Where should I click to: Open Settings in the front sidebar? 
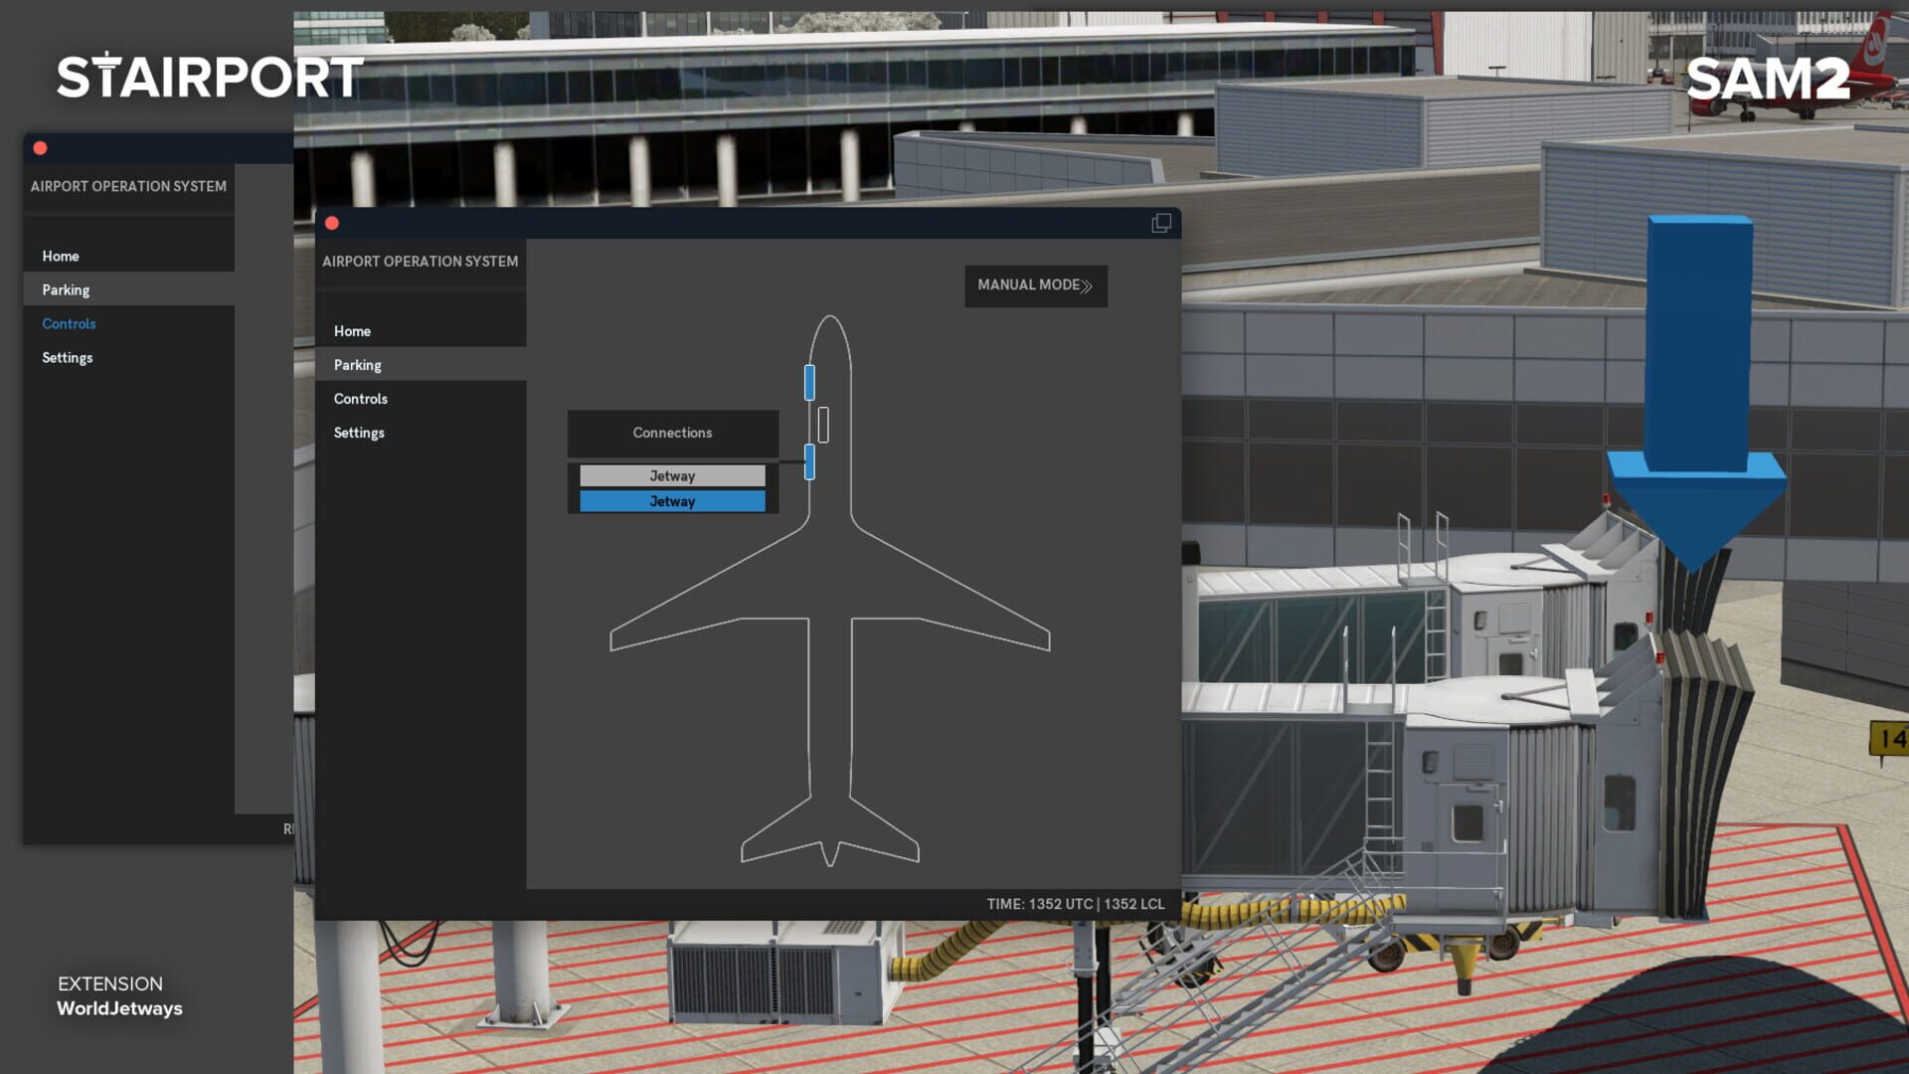[359, 433]
